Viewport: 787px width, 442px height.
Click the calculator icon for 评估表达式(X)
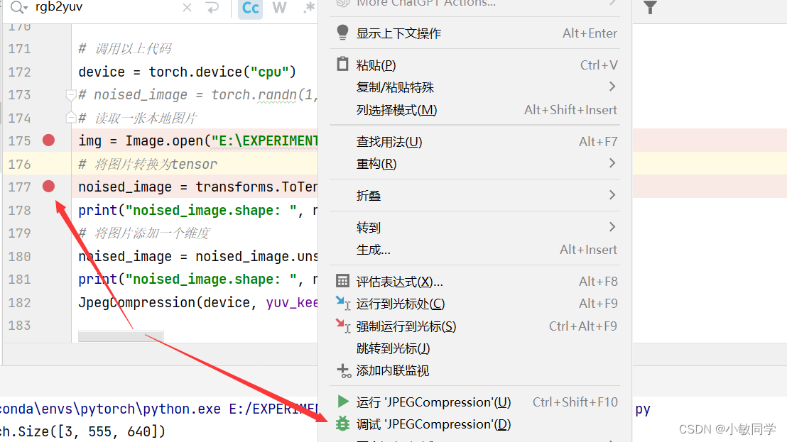coord(342,281)
